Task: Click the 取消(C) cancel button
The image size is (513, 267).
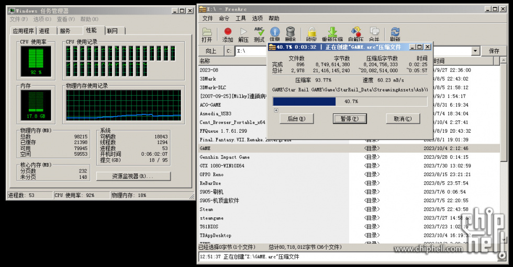Action: point(403,119)
